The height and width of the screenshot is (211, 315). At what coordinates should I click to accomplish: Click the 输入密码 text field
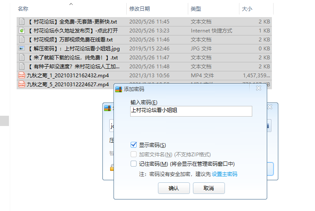(x=191, y=111)
